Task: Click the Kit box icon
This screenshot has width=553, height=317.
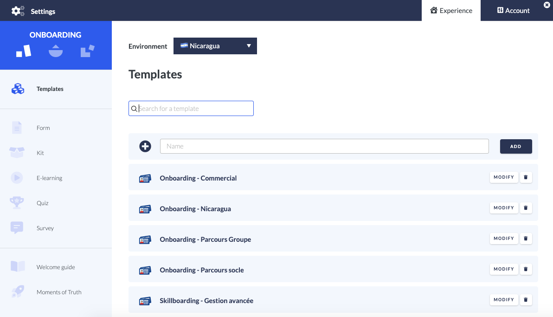Action: [x=17, y=153]
